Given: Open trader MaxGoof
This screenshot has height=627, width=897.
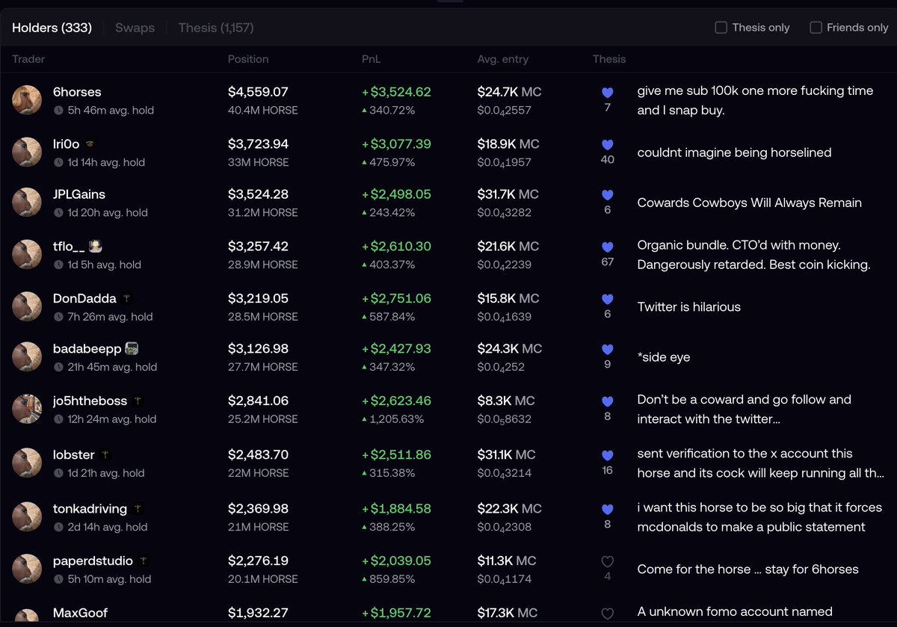Looking at the screenshot, I should coord(80,613).
